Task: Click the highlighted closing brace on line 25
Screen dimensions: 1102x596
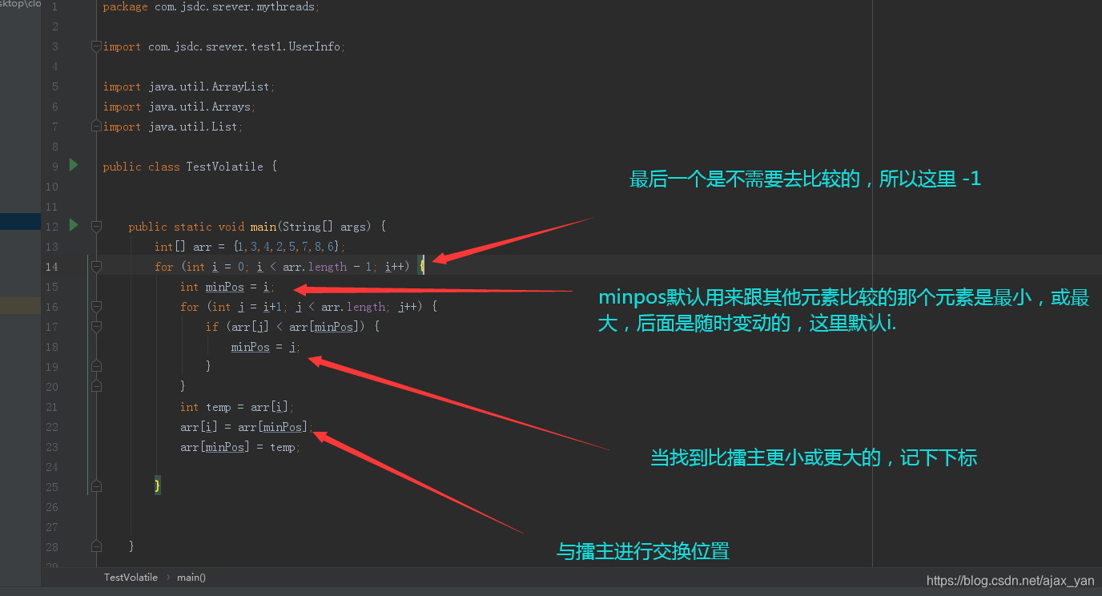Action: click(158, 485)
